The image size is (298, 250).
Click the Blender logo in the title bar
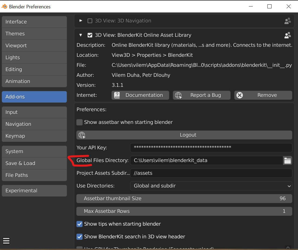pos(4,6)
